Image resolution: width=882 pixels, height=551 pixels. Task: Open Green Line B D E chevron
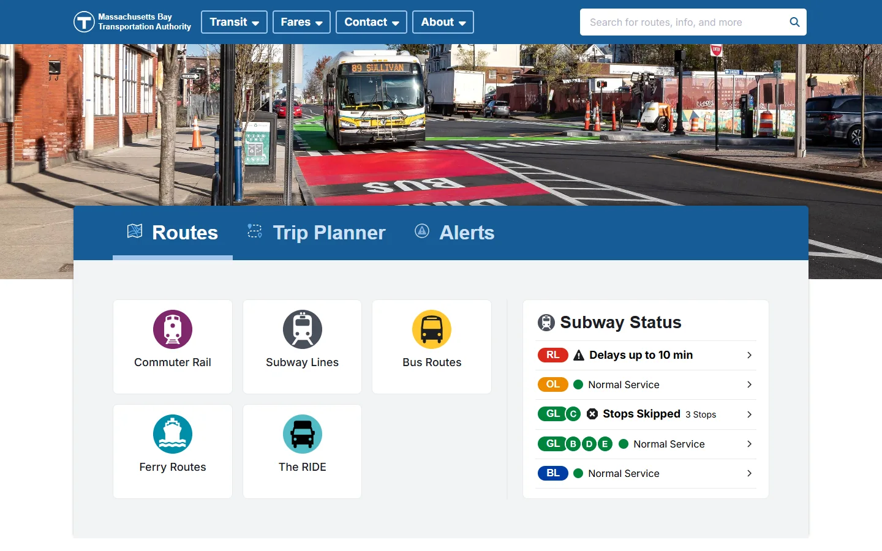pos(749,444)
